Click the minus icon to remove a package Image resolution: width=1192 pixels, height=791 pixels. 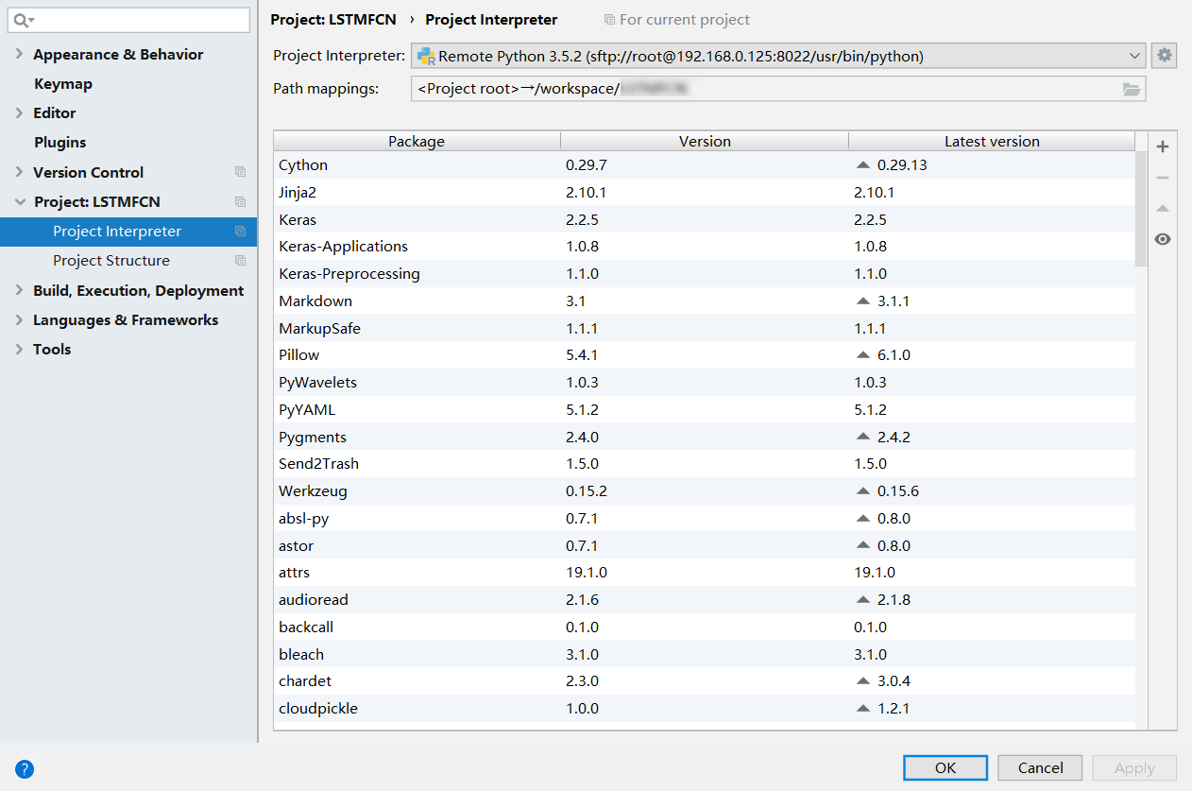tap(1163, 177)
